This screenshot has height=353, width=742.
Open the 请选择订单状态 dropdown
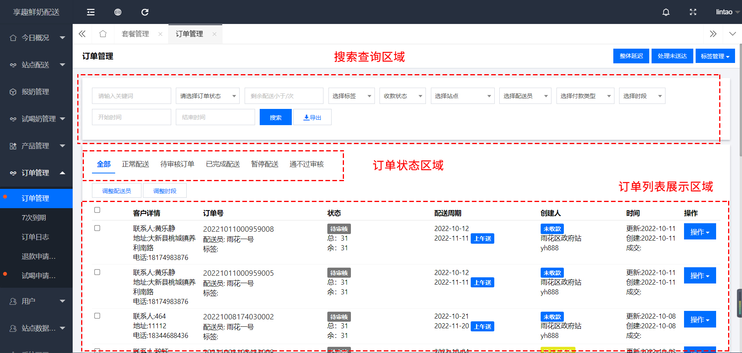click(208, 96)
